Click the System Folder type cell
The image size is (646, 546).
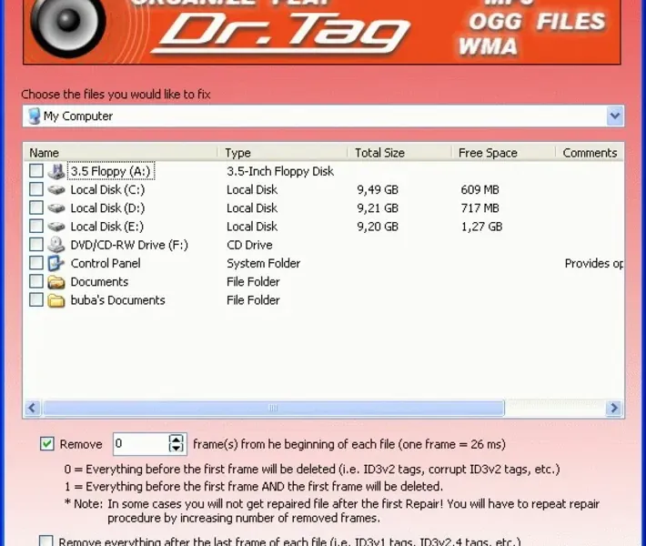click(x=264, y=263)
